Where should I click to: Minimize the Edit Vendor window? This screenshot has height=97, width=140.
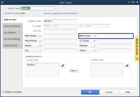[x=129, y=2]
